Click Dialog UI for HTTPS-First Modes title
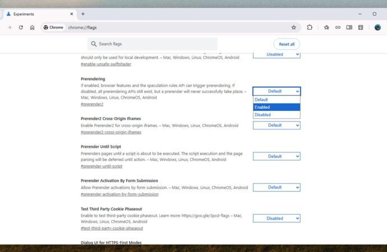Viewport: 387px width, 252px height. pos(111,242)
